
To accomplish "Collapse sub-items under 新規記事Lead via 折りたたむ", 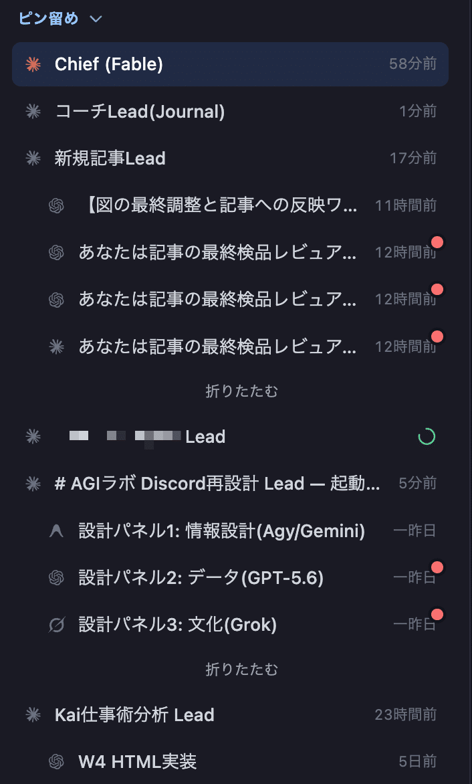I will [242, 391].
